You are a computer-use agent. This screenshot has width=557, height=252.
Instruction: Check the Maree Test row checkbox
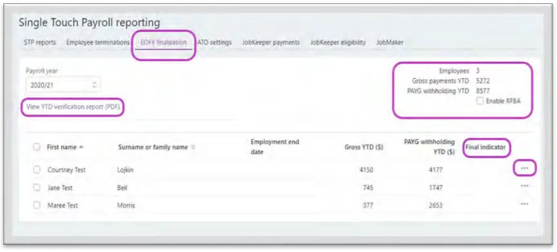[x=37, y=205]
